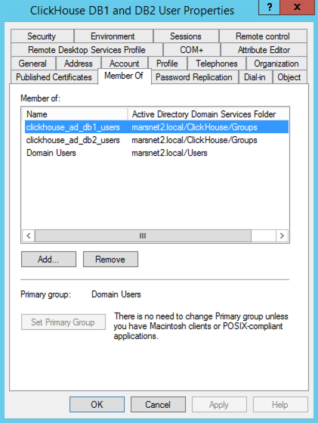Click the Name column header
Image resolution: width=318 pixels, height=423 pixels.
tap(75, 114)
